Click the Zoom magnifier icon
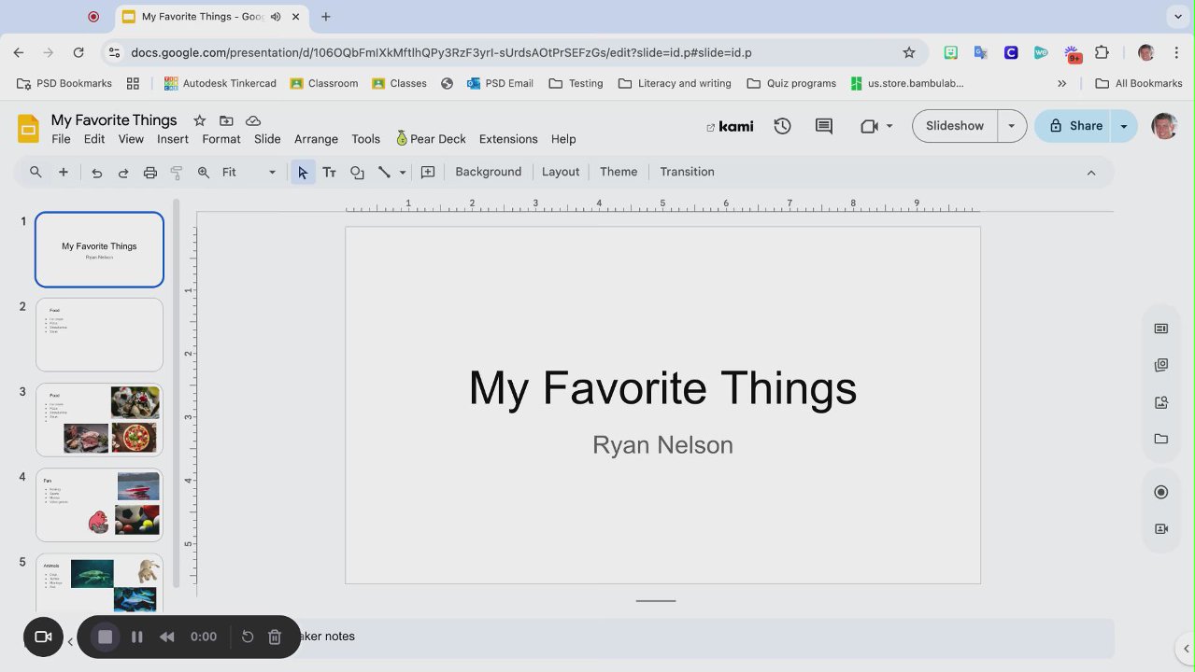Screen dimensions: 1195x672 [204, 172]
